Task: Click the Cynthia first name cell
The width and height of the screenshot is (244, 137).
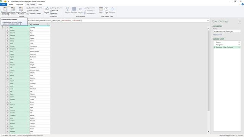Action: point(19,121)
